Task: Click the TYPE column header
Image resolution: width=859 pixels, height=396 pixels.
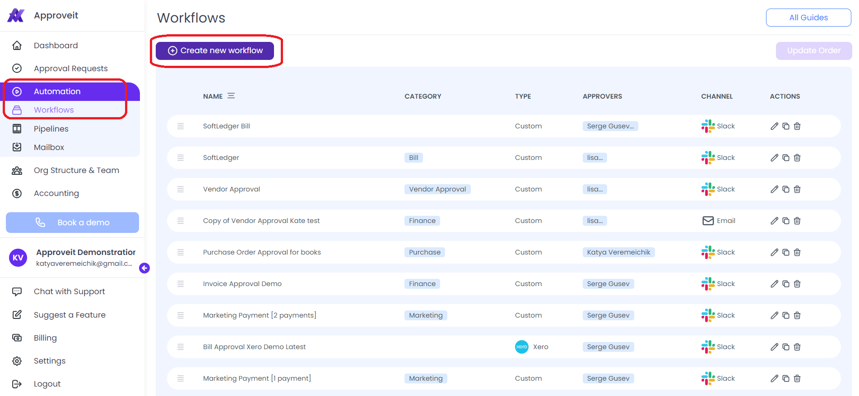Action: coord(523,96)
